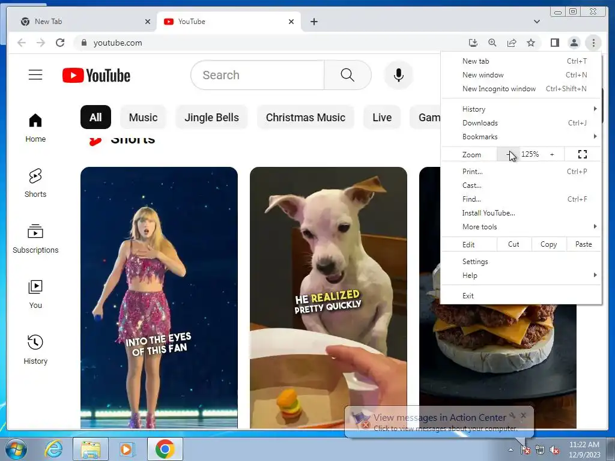Click the YouTube logo
The height and width of the screenshot is (461, 615).
click(97, 75)
